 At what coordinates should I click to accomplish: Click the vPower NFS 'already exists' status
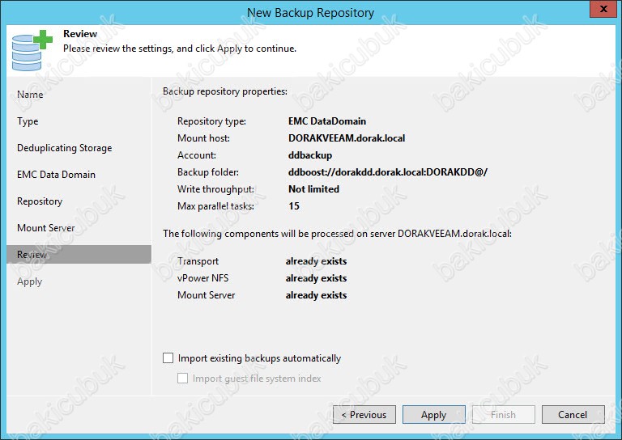pos(316,278)
